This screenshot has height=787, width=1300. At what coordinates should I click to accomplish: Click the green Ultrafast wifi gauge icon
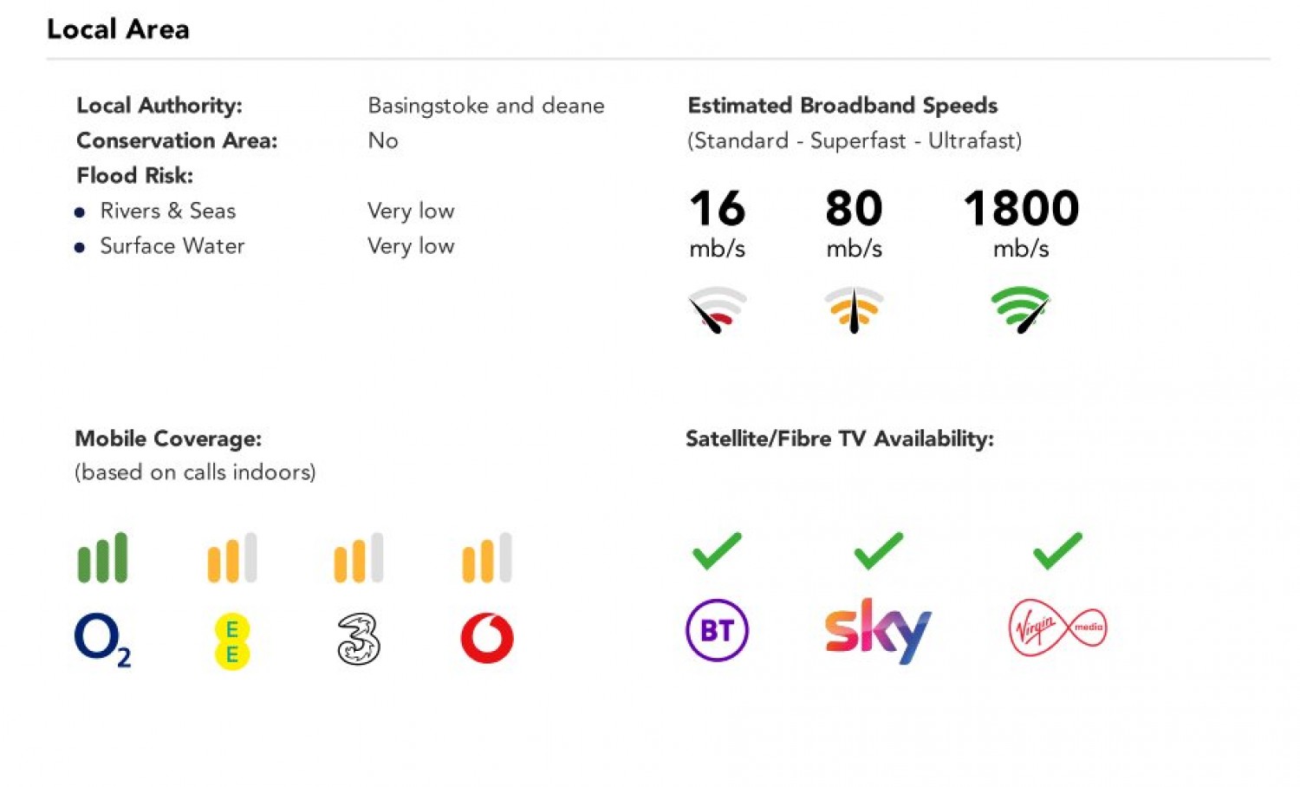click(1021, 309)
